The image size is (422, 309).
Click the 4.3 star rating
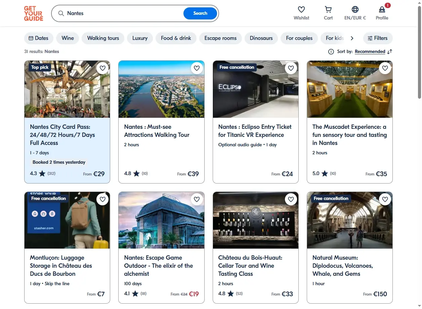[37, 173]
